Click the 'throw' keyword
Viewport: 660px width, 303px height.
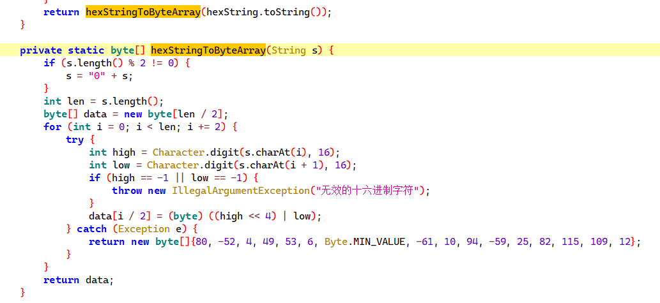[126, 190]
